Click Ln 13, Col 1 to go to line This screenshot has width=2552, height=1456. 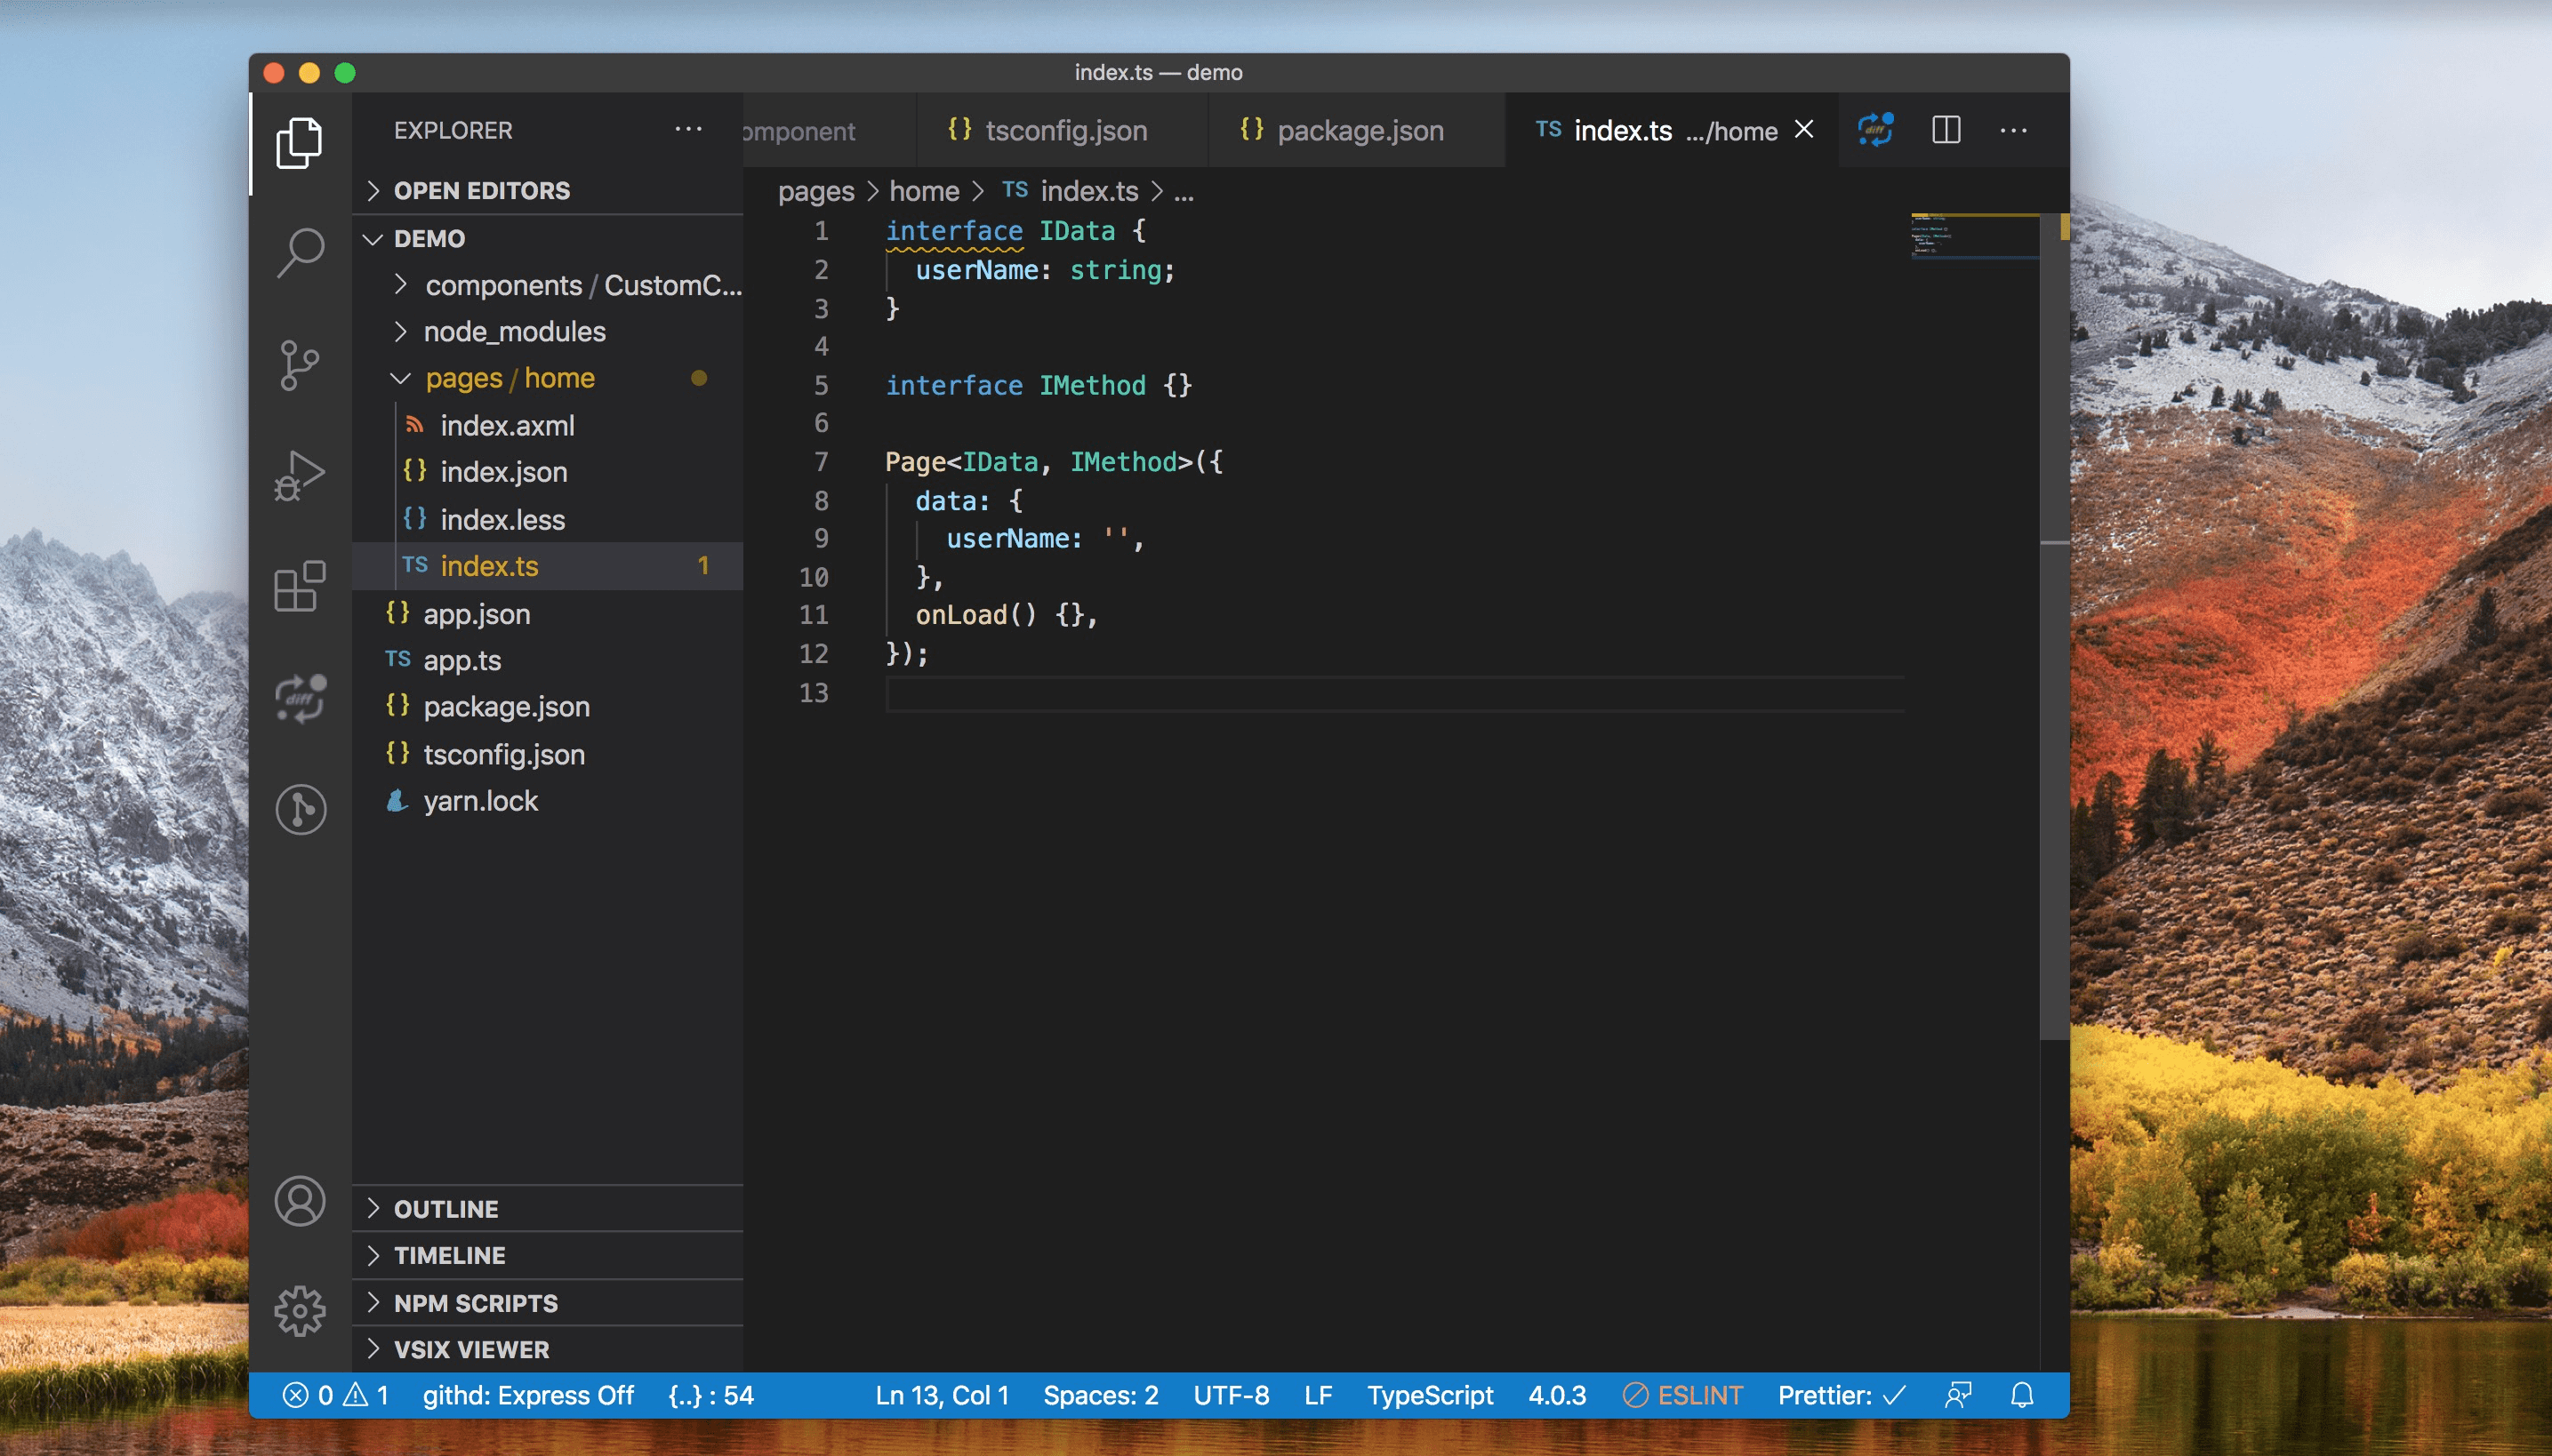point(942,1395)
